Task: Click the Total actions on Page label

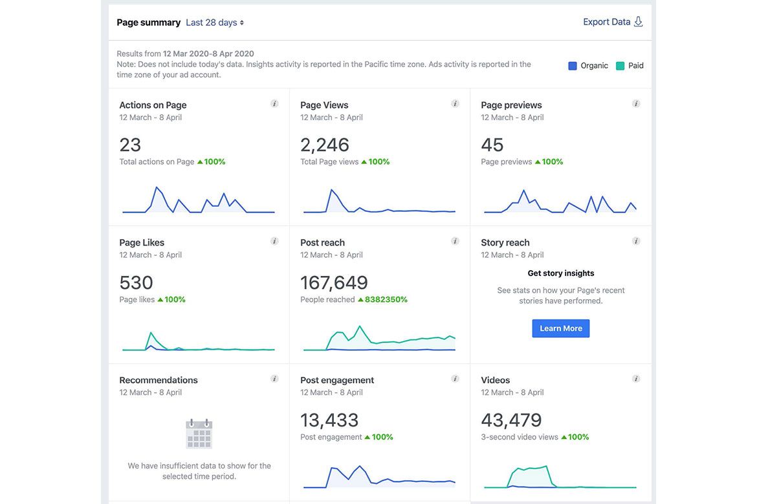Action: [157, 162]
